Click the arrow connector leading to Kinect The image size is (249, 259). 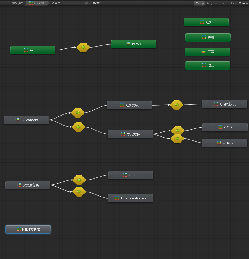tap(79, 180)
